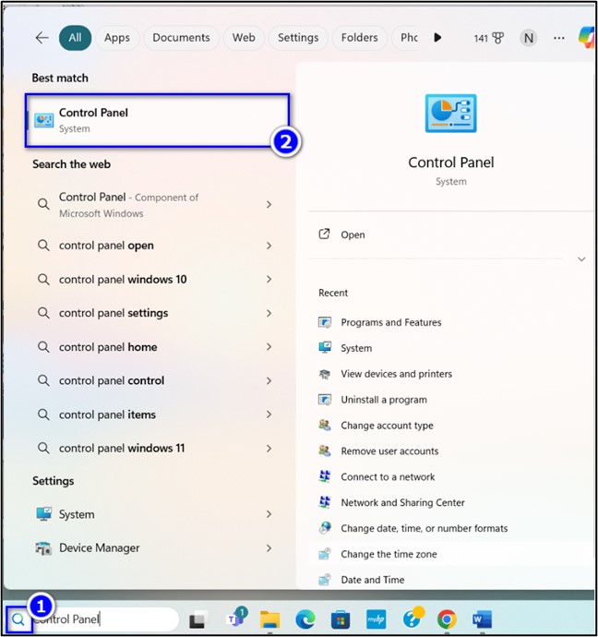Open Change the time zone item
598x637 pixels.
pyautogui.click(x=377, y=554)
